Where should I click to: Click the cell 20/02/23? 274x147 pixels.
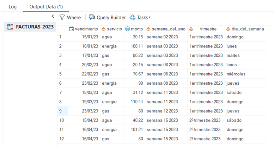(84, 65)
